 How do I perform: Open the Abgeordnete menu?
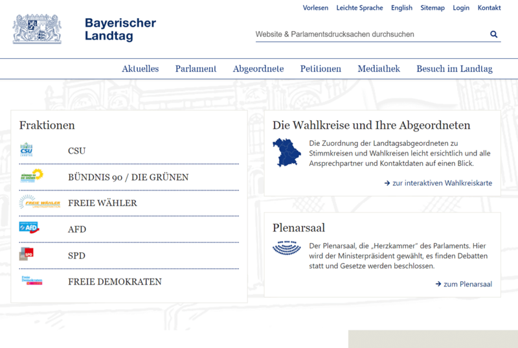pos(258,69)
